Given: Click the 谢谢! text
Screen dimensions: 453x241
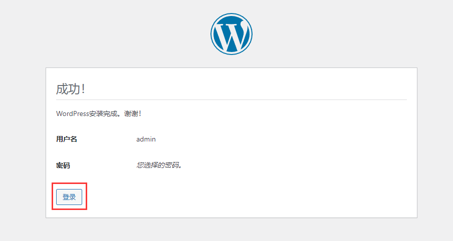Looking at the screenshot, I should tap(133, 113).
